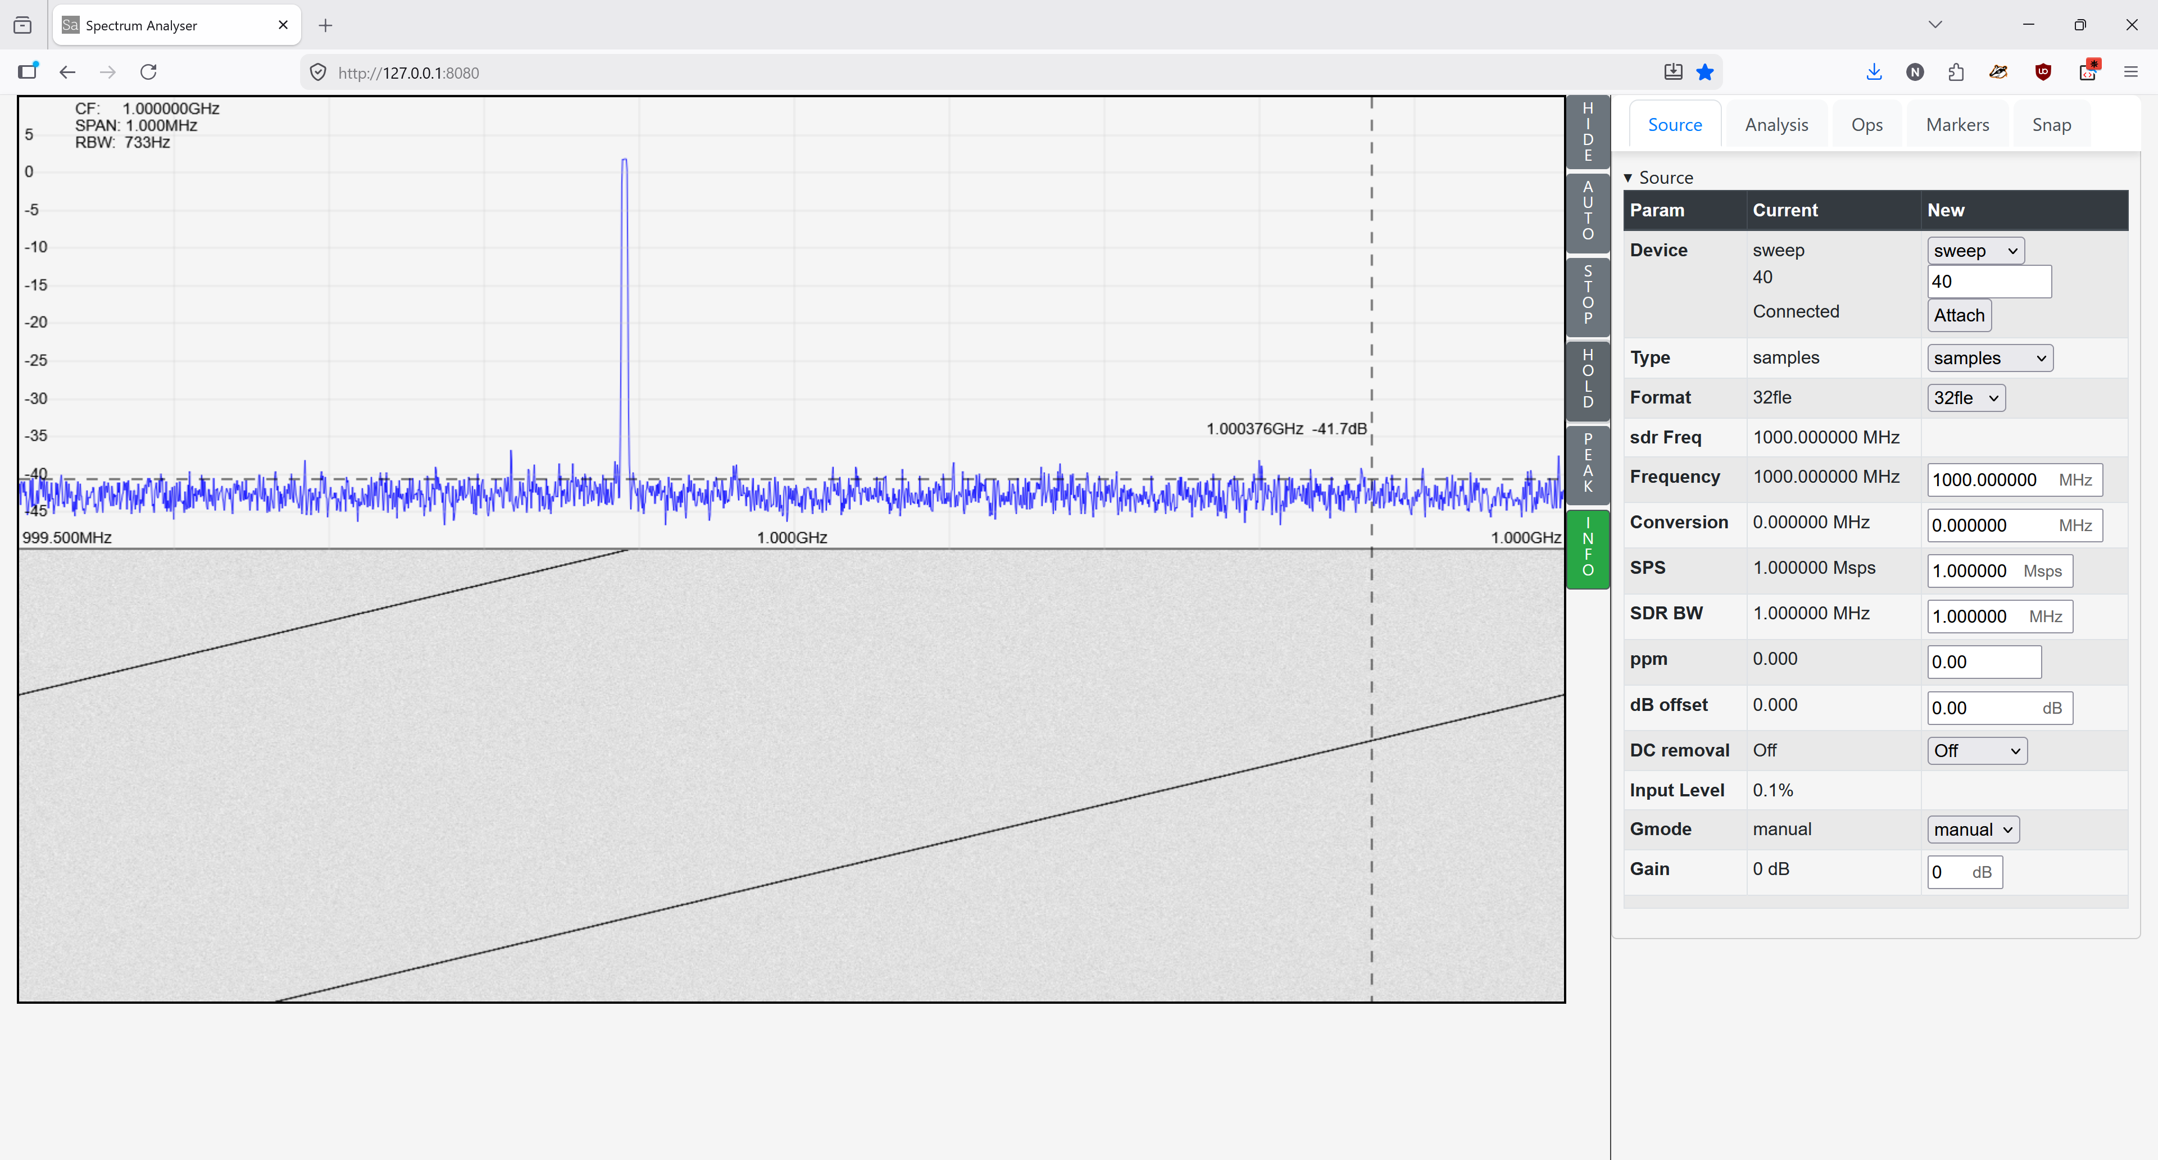
Task: Click the Frequency MHz input field
Action: [x=2014, y=480]
